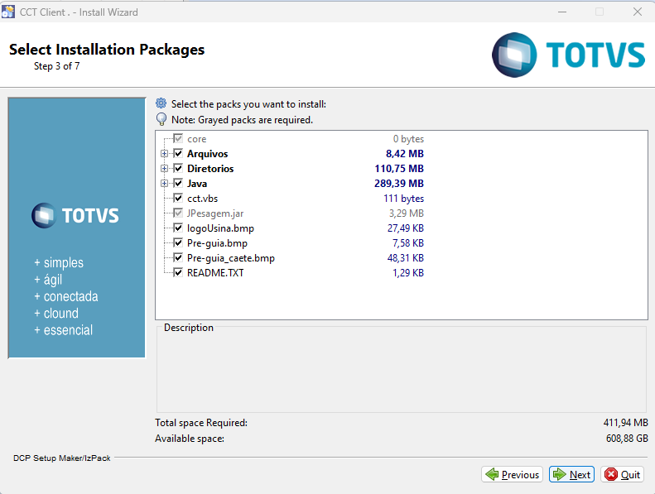Image resolution: width=655 pixels, height=494 pixels.
Task: Click inside the Description panel
Action: click(x=402, y=372)
